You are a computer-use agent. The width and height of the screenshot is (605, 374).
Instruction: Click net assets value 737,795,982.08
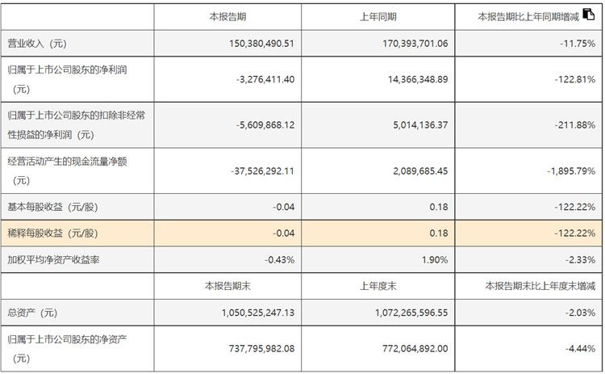[x=251, y=348]
